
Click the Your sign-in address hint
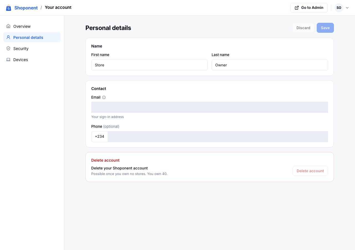click(x=108, y=117)
